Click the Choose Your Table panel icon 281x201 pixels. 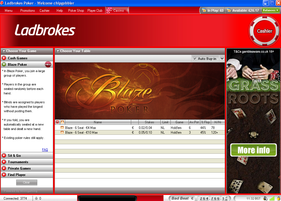click(58, 51)
